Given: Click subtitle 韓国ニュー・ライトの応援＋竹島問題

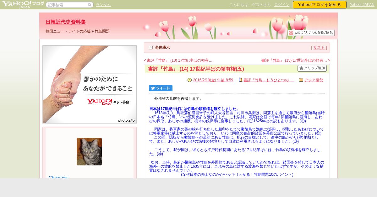Looking at the screenshot, I should tap(78, 31).
